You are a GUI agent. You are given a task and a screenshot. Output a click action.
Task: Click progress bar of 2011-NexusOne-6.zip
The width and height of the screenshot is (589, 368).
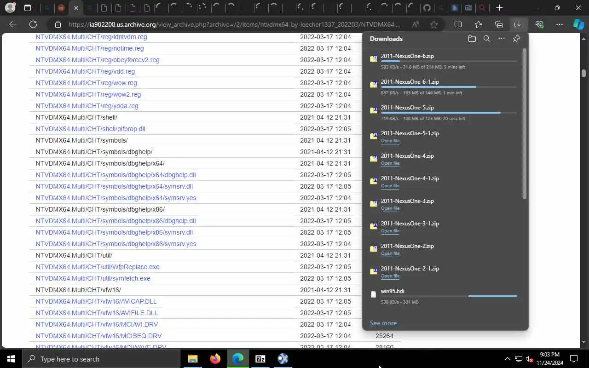point(449,61)
